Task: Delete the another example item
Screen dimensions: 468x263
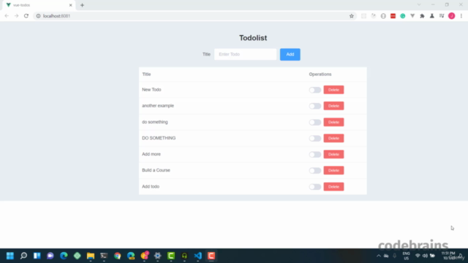Action: 333,106
